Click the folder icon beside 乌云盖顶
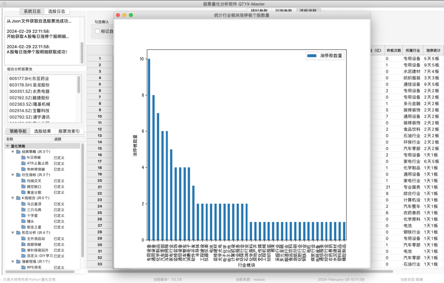The width and height of the screenshot is (444, 283). [23, 204]
